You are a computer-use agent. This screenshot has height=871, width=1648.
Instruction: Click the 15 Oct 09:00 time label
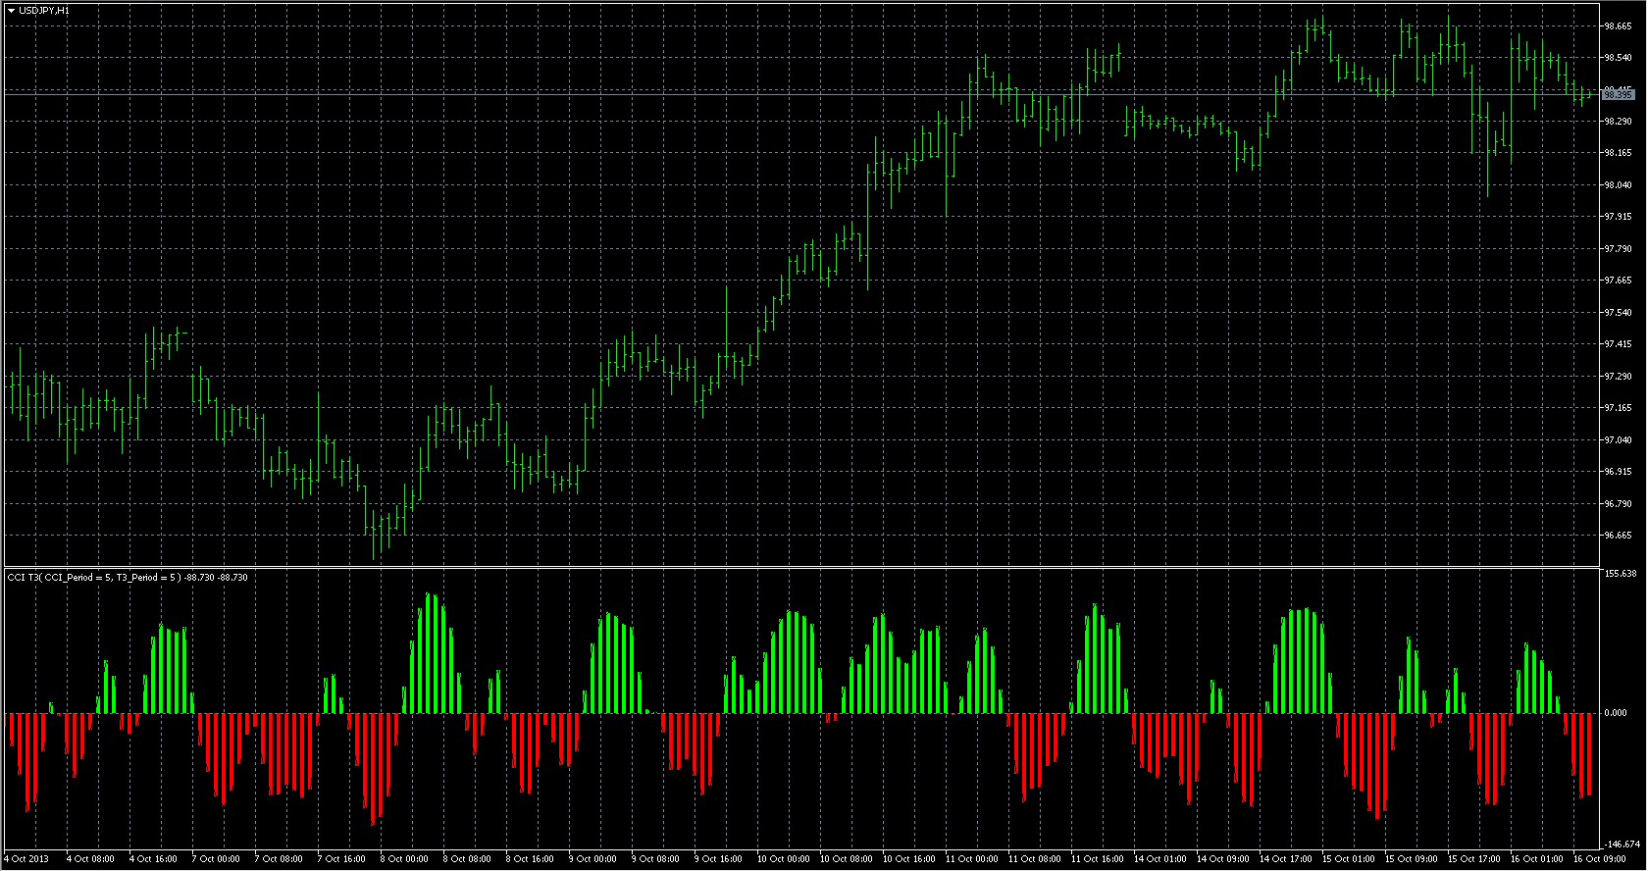[1411, 859]
